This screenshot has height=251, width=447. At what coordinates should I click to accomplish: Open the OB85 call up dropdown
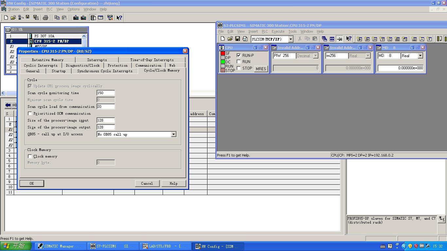173,134
